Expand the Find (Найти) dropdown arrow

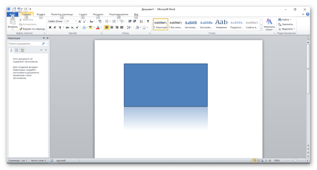coord(291,20)
